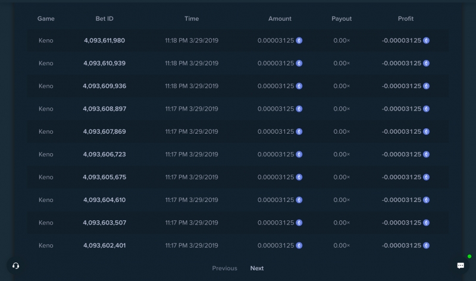476x281 pixels.
Task: Click time 11:17 PM of bet 4,093,605,675
Action: pos(192,177)
